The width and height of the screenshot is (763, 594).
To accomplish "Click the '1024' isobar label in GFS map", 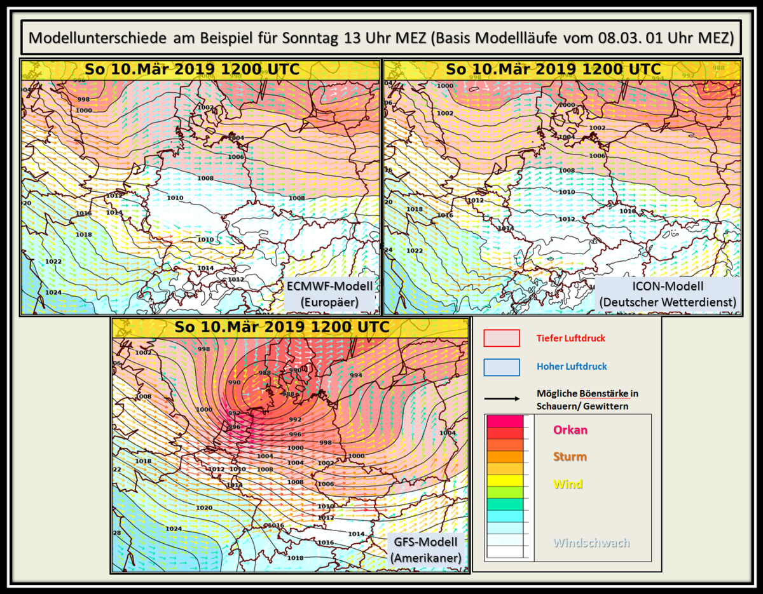I will click(x=174, y=529).
